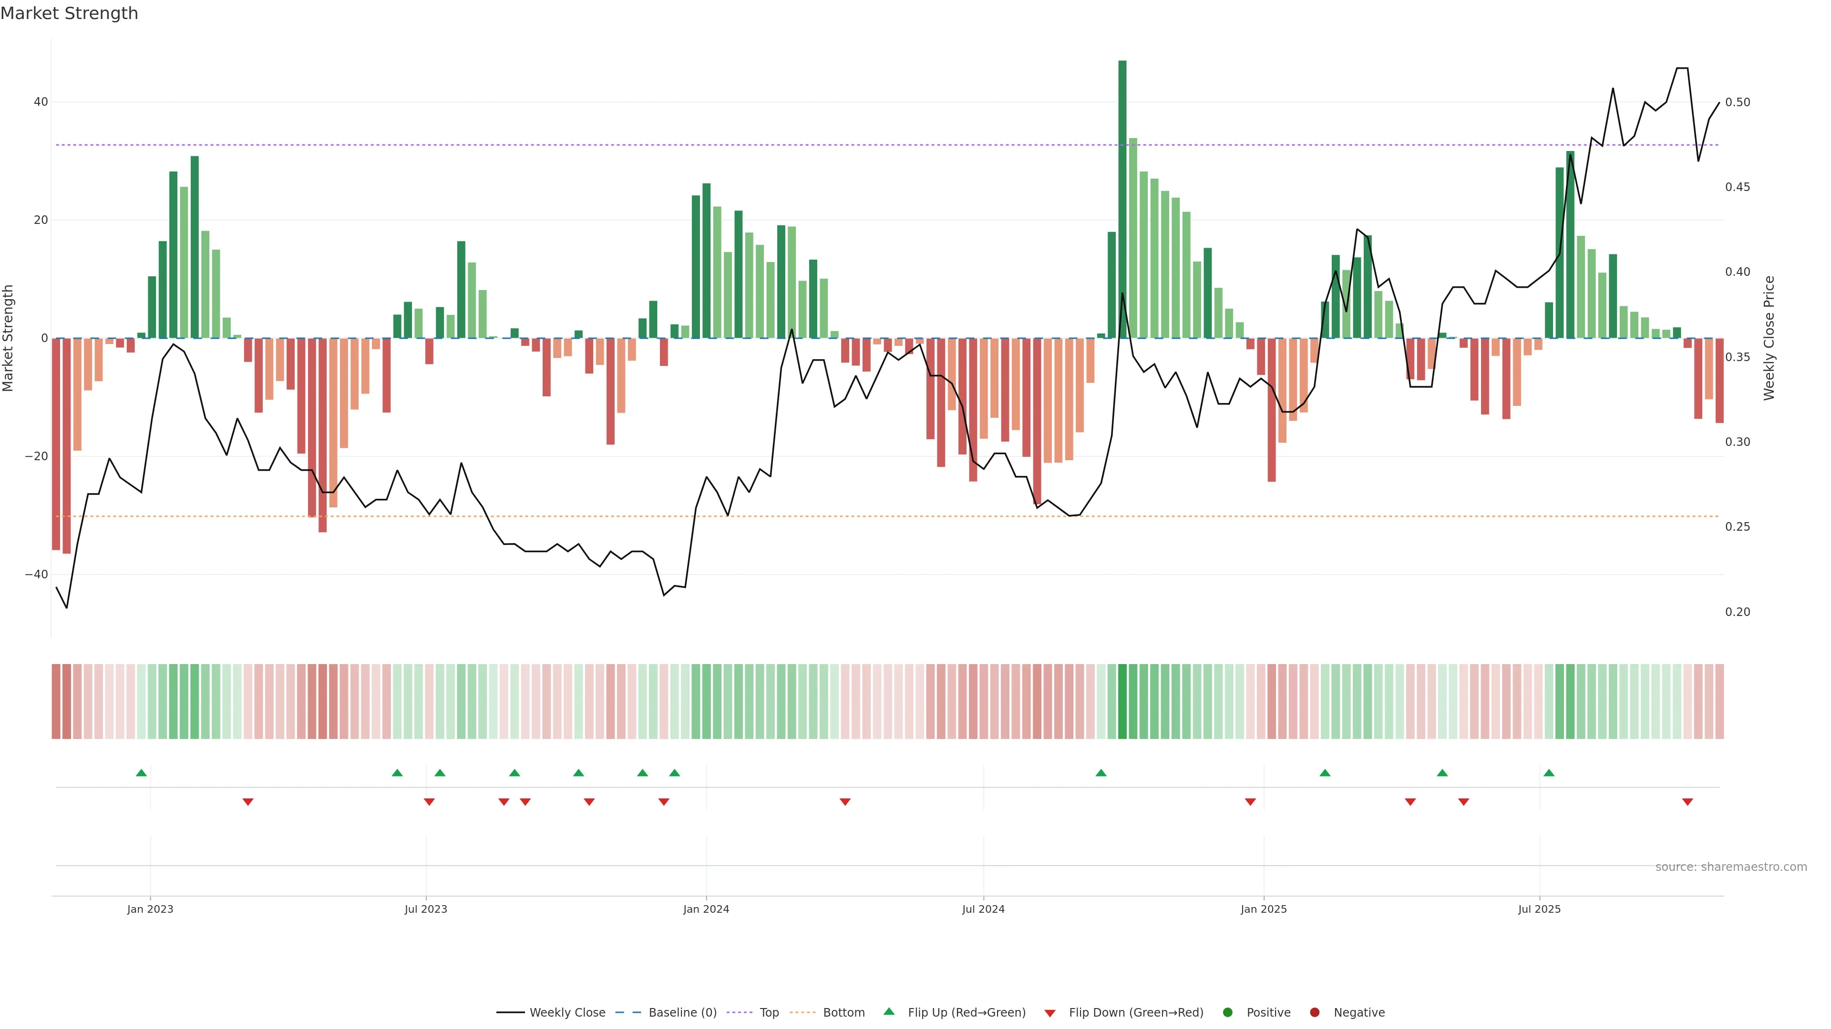Click the Market Strength chart title
The height and width of the screenshot is (1029, 1831).
(69, 13)
